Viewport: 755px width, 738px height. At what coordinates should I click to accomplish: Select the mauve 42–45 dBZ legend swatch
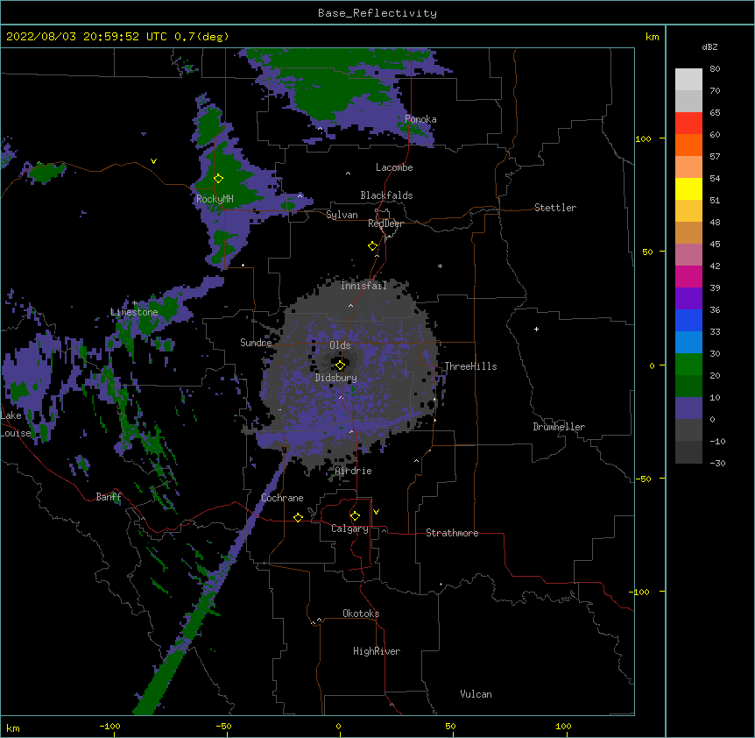coord(688,255)
